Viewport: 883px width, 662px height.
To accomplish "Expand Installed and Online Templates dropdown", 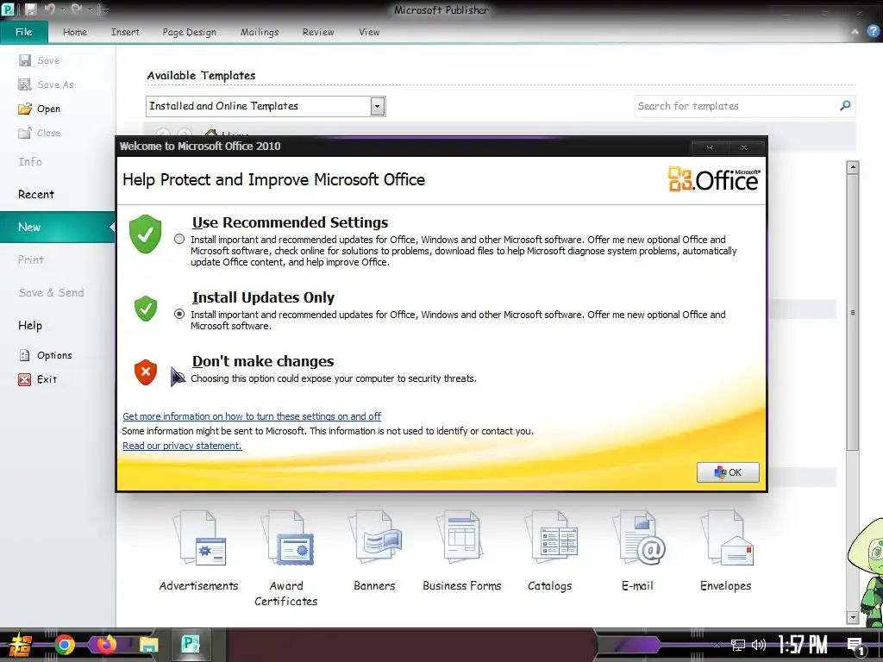I will pos(378,106).
